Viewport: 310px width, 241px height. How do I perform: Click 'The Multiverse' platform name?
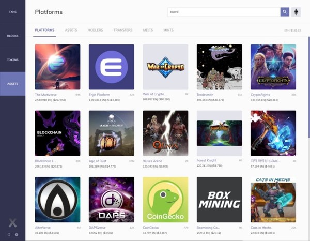(x=45, y=95)
